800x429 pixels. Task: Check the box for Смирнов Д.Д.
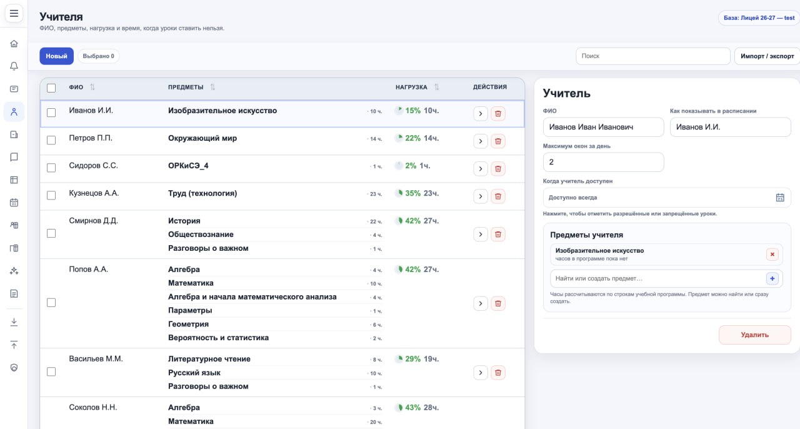pos(51,233)
